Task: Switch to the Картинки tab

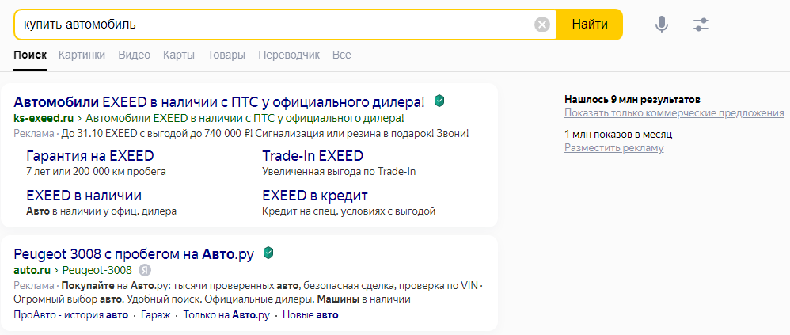Action: pos(82,55)
